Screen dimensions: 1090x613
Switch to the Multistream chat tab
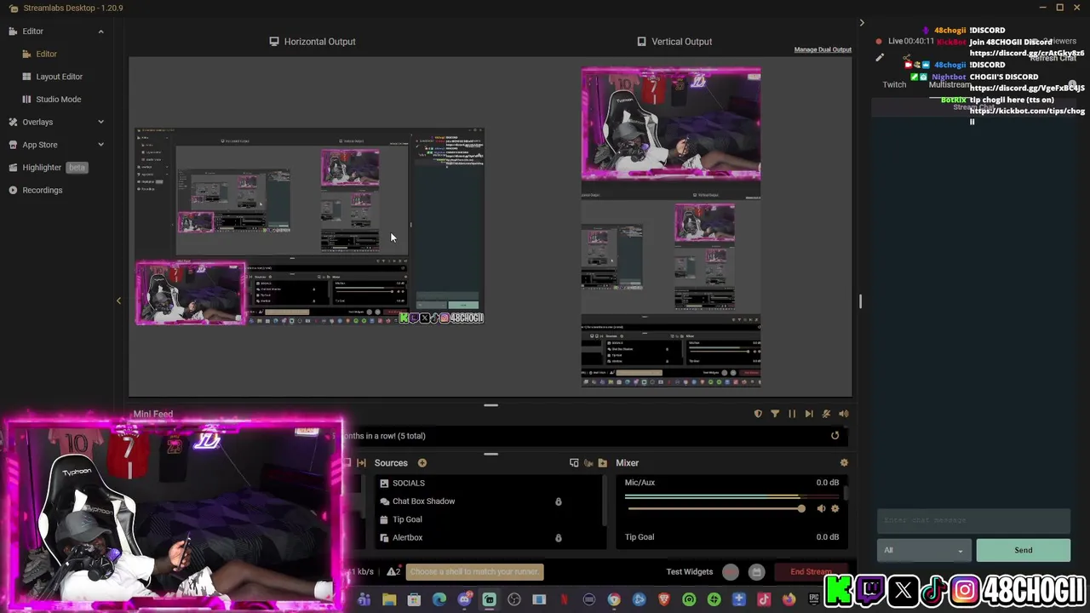click(949, 84)
